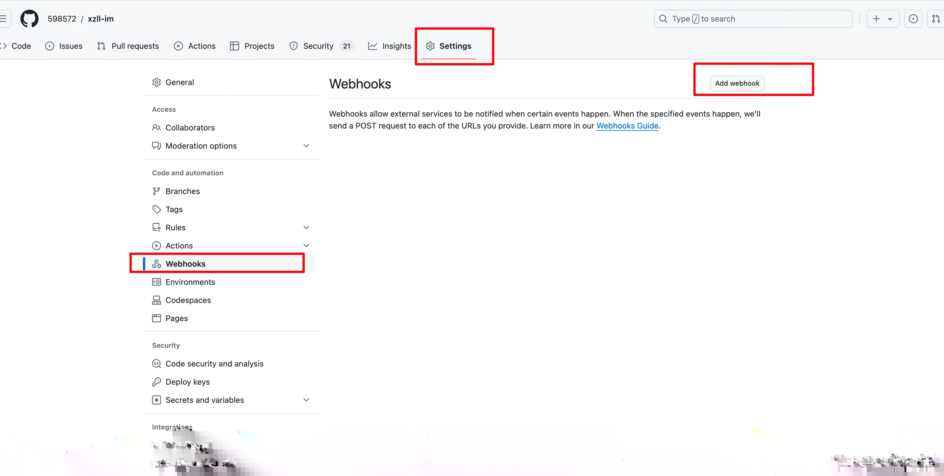Click the Tags label icon

[x=157, y=209]
